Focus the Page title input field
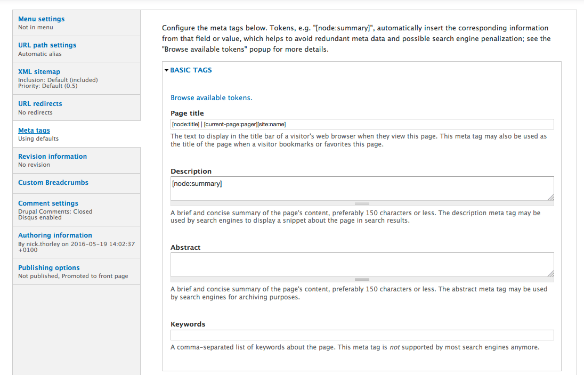The height and width of the screenshot is (375, 584). (x=362, y=124)
